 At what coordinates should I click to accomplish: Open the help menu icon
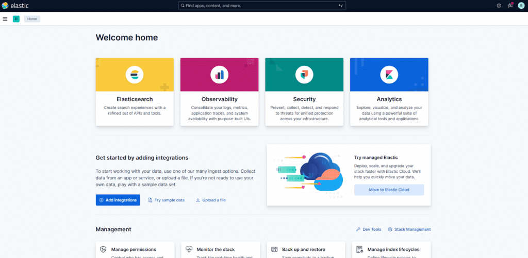[499, 5]
